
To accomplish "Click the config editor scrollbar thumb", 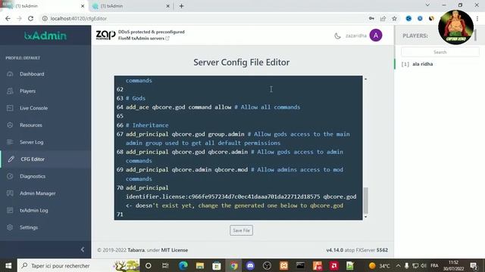I will (365, 200).
